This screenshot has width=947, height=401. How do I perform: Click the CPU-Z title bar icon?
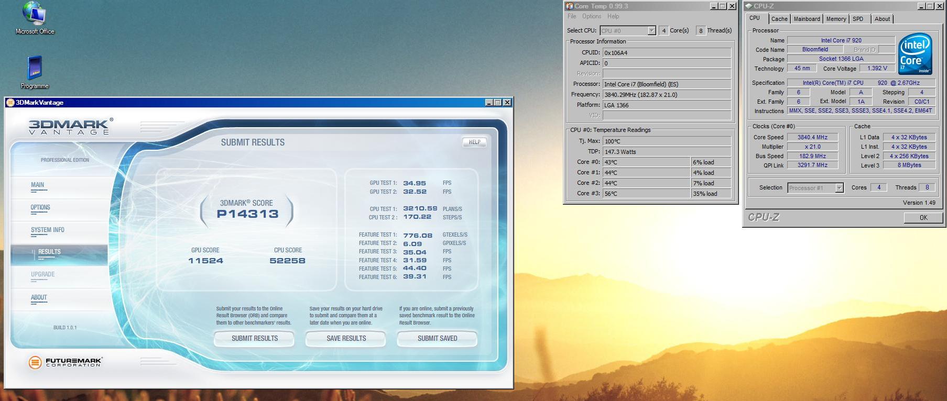(x=748, y=6)
